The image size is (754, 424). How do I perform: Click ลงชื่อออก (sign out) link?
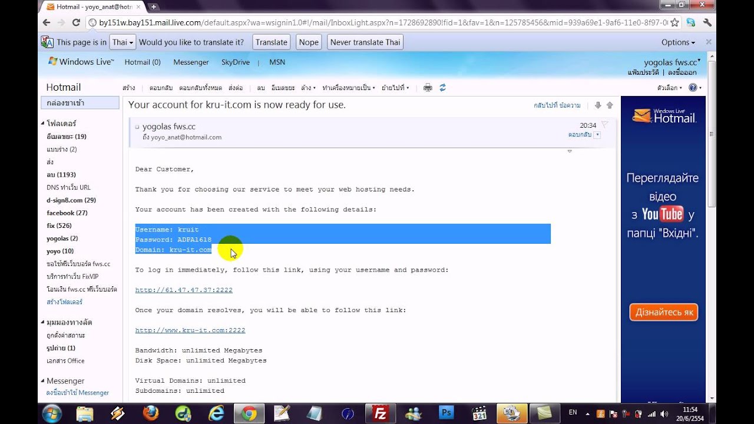682,72
